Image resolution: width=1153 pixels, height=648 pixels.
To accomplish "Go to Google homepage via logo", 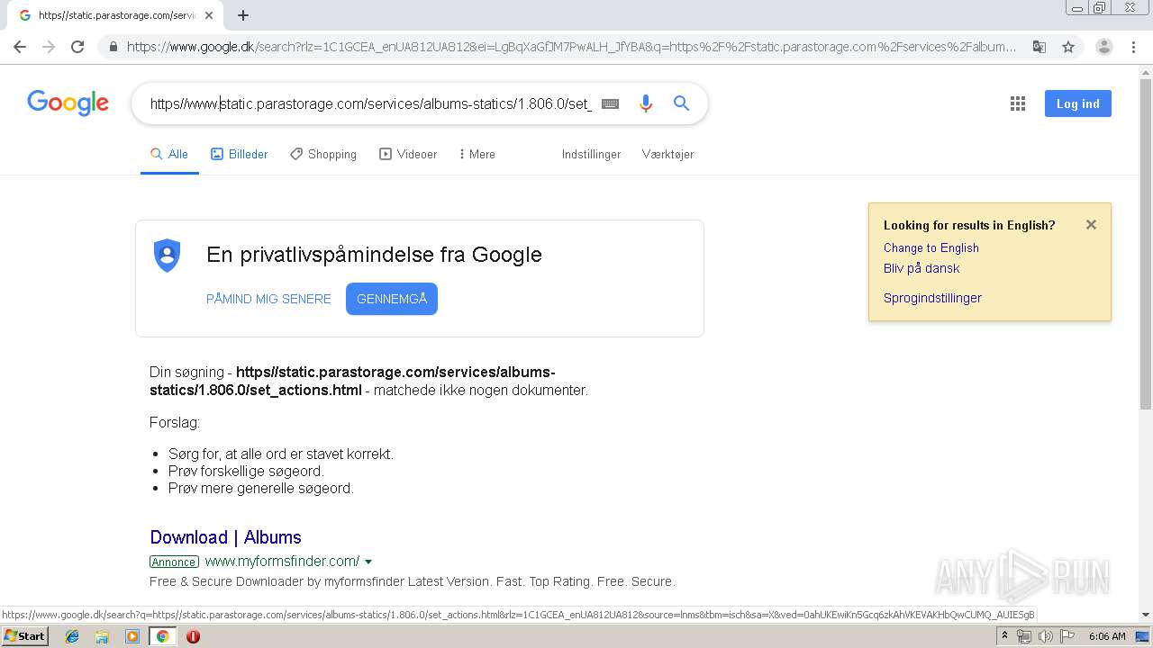I will [68, 103].
